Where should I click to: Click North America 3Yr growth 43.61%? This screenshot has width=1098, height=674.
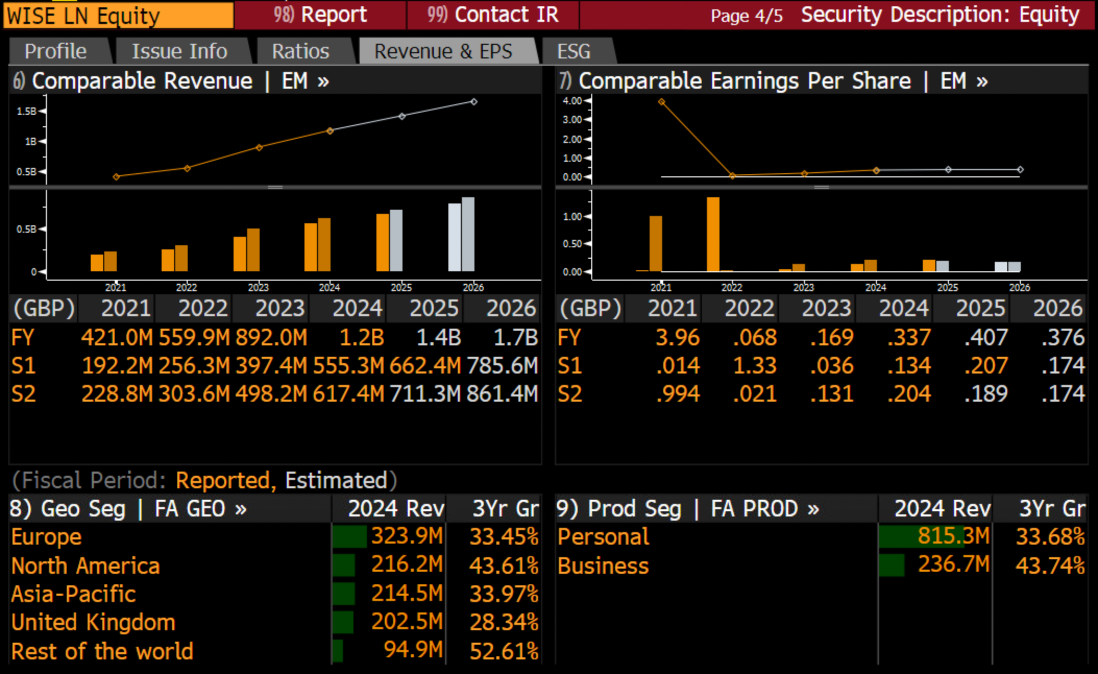pyautogui.click(x=504, y=565)
